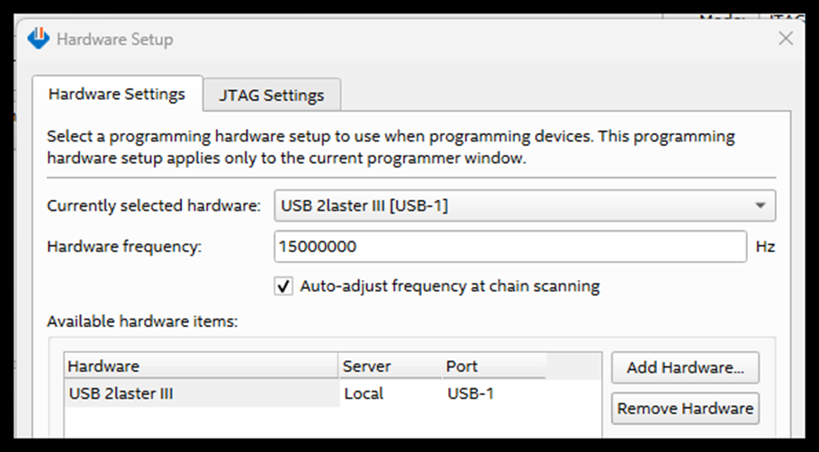The width and height of the screenshot is (819, 452).
Task: Toggle Auto-adjust frequency at chain scanning
Action: (x=283, y=286)
